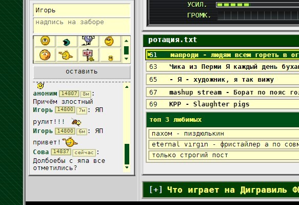The image size is (299, 205).
Task: Click the bee emoticon after "рулит!!!"
Action: point(76,122)
